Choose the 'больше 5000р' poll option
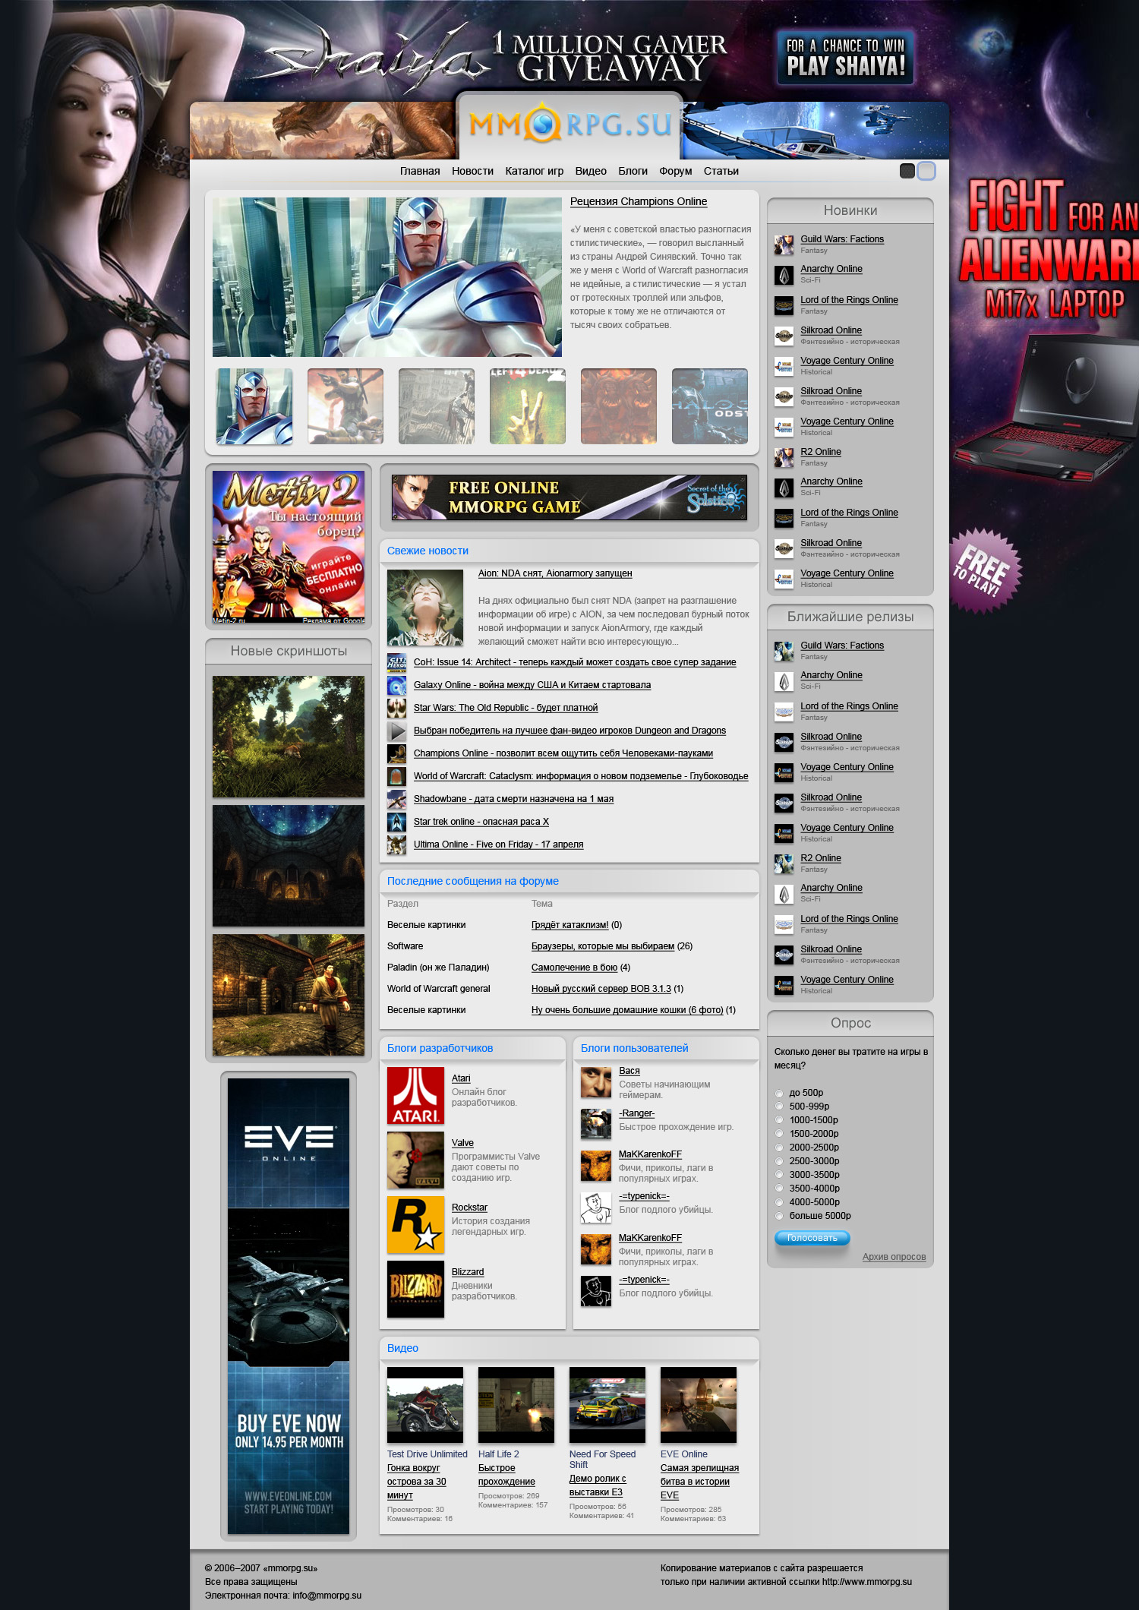1139x1610 pixels. click(x=779, y=1217)
